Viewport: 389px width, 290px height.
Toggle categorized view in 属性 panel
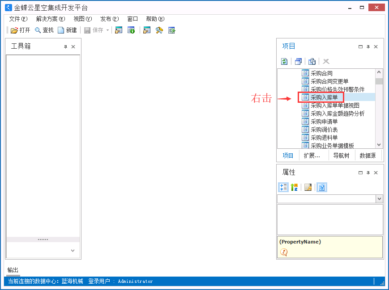tap(283, 187)
